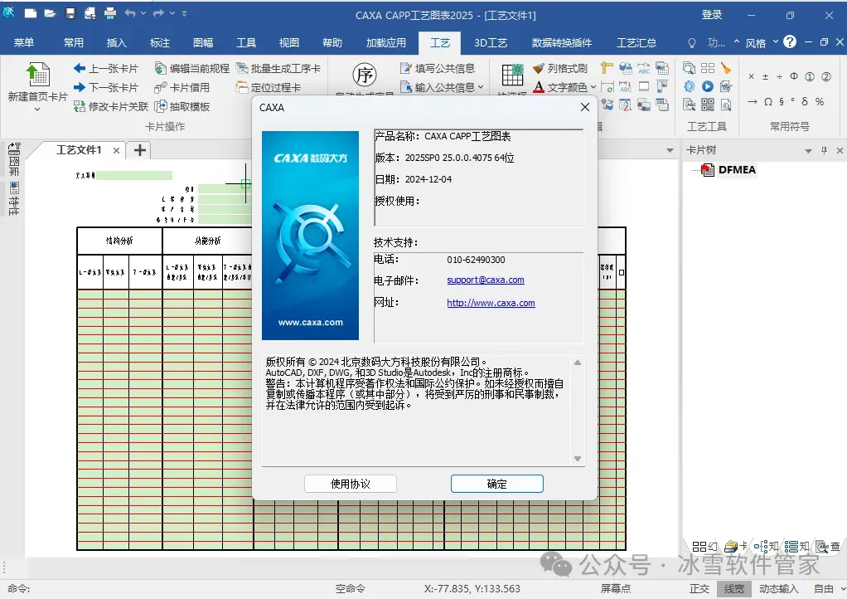The width and height of the screenshot is (847, 599).
Task: Go to previous card with 上一张卡片
Action: click(106, 69)
